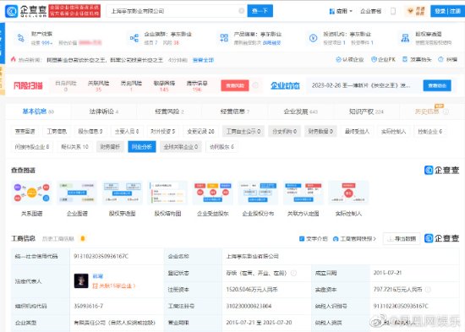The width and height of the screenshot is (465, 332).
Task: Click the 关联15家企业 link
Action: click(x=114, y=286)
